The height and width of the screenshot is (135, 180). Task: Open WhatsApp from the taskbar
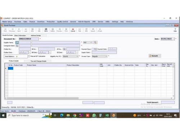94,115
